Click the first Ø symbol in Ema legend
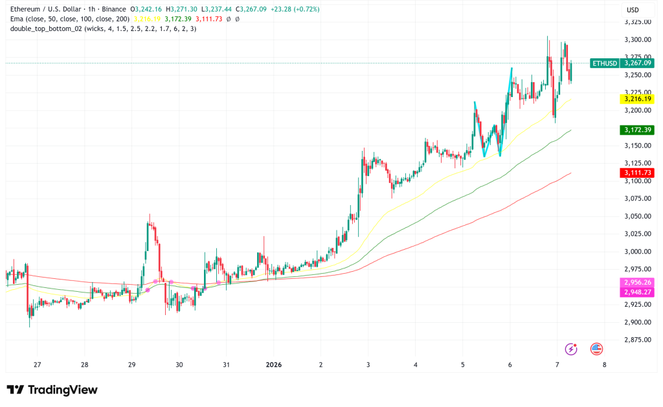Screen dimensions: 663x407 tap(228, 20)
